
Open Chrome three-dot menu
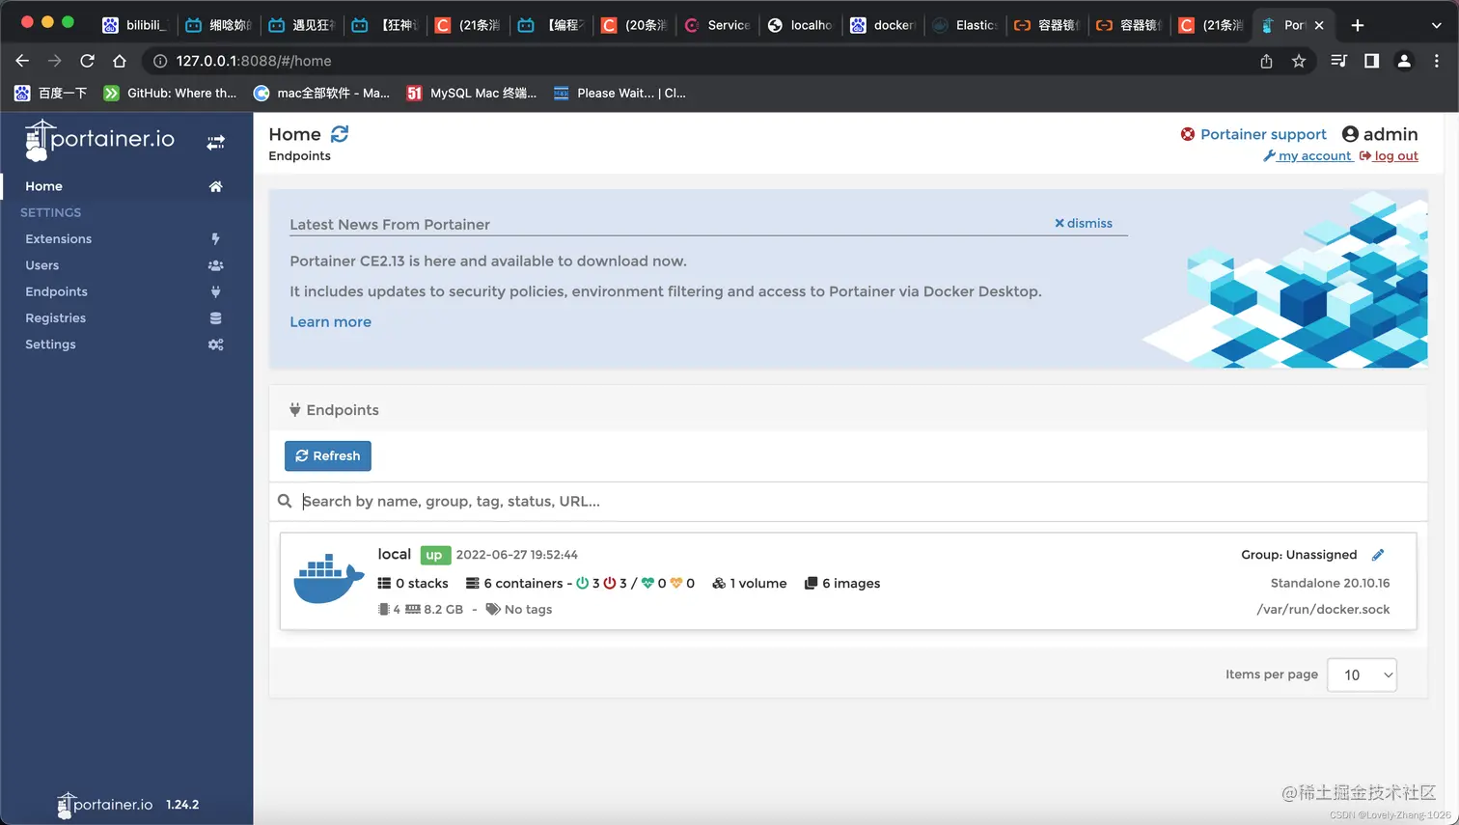1437,61
